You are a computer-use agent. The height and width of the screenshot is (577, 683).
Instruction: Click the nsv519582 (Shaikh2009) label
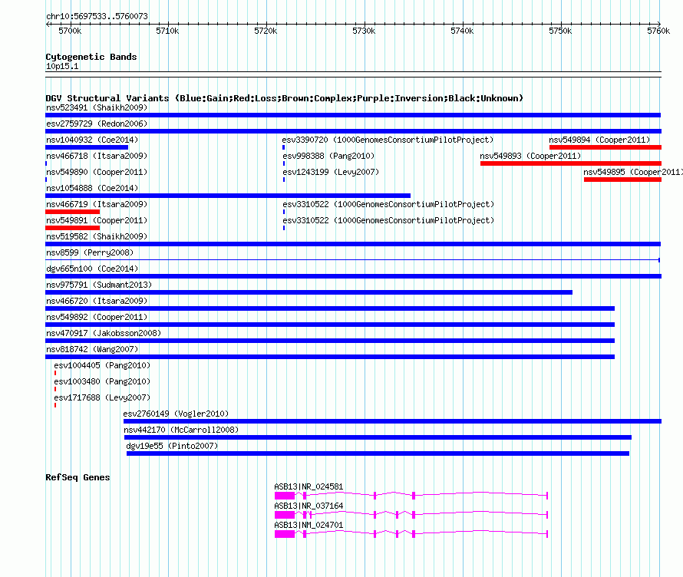(x=97, y=236)
